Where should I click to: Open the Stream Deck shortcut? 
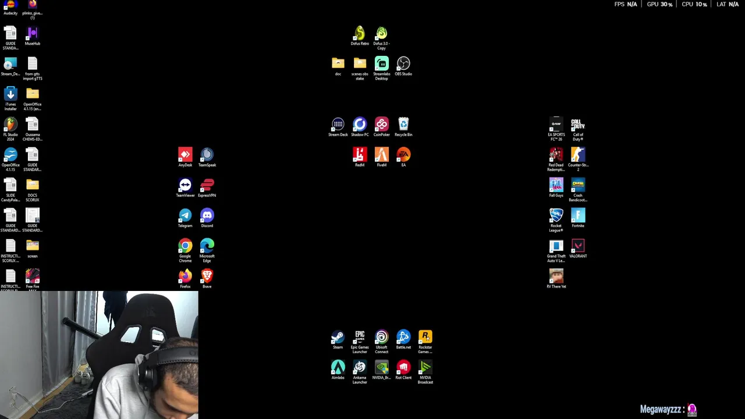click(x=338, y=127)
